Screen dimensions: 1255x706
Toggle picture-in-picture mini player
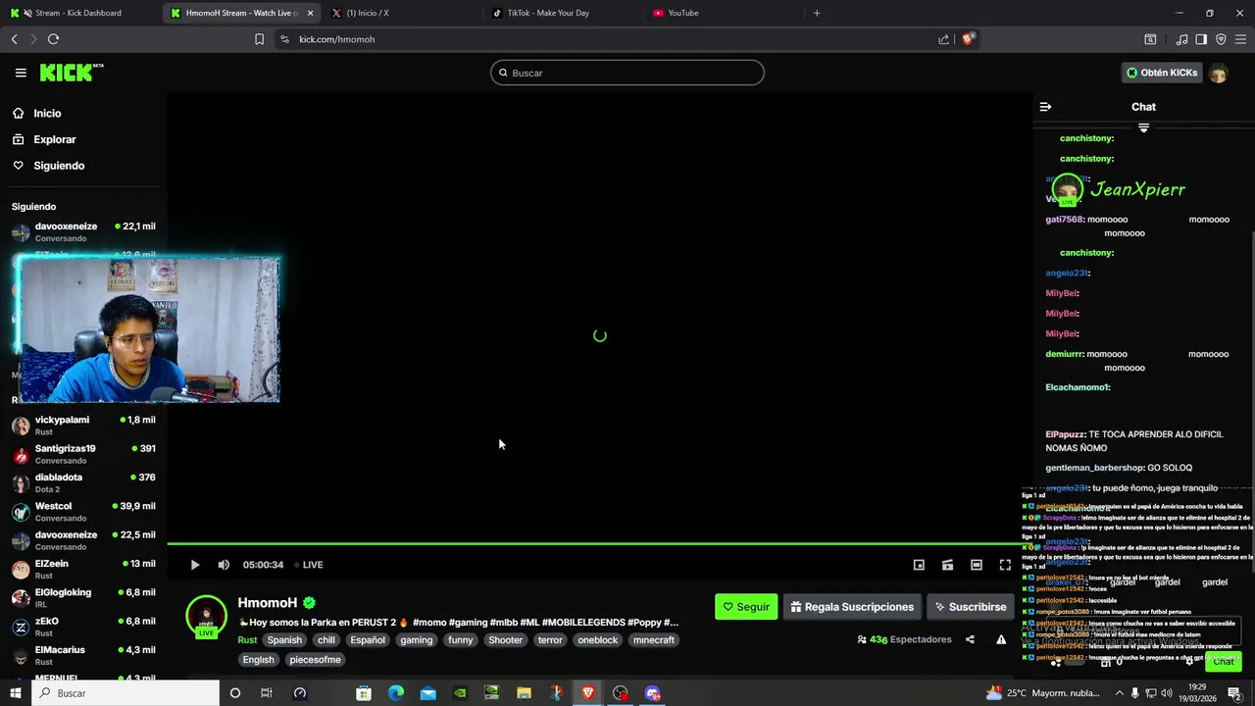point(919,565)
